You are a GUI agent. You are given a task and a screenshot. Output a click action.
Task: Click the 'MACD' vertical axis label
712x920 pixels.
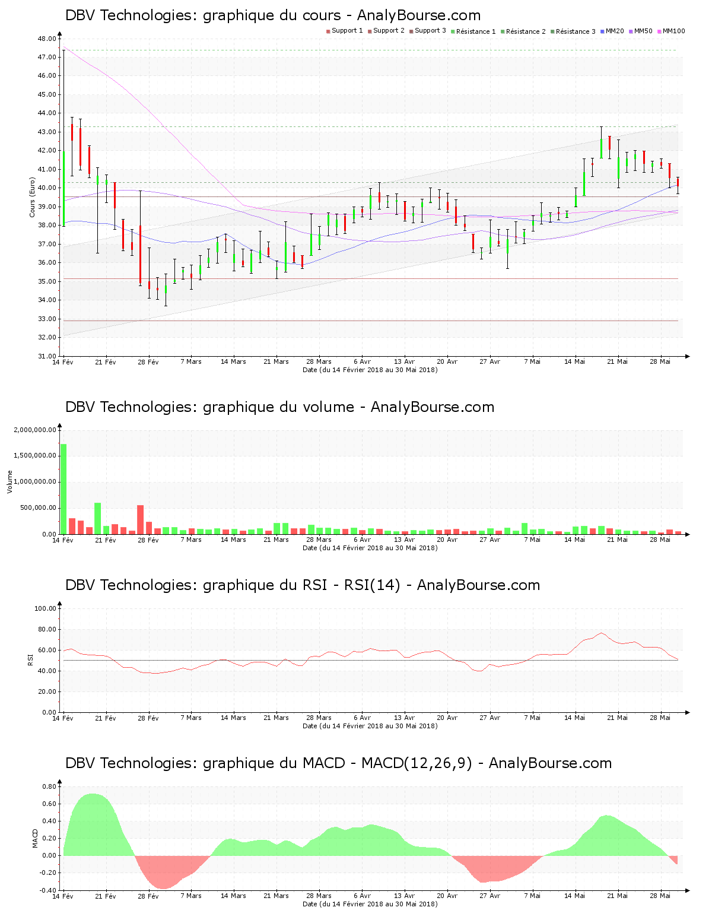point(35,838)
